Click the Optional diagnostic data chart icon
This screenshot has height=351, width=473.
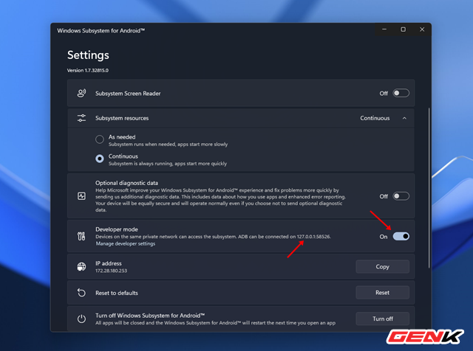81,196
